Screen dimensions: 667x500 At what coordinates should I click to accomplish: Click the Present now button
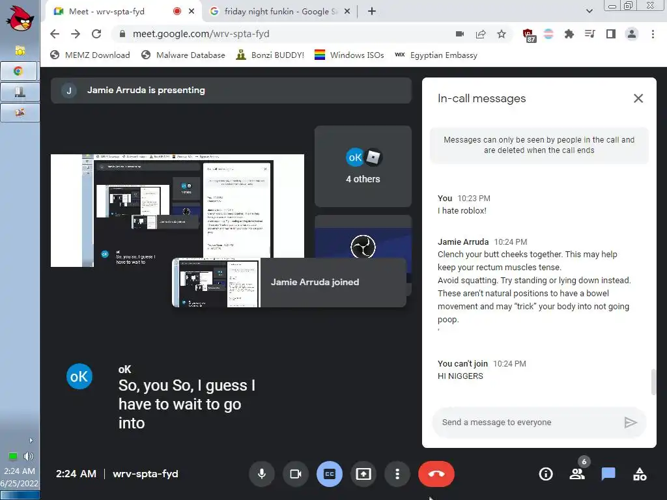[363, 474]
